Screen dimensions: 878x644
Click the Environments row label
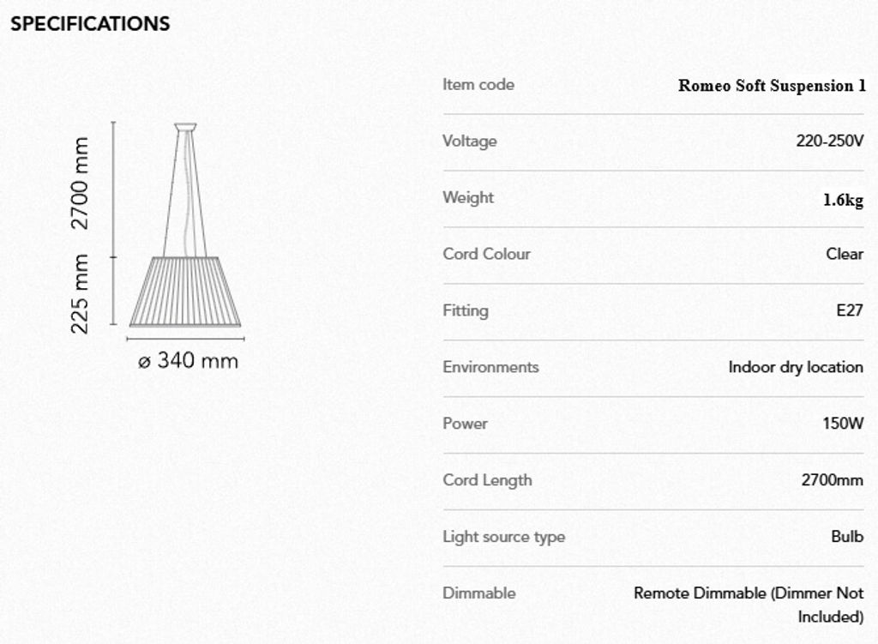click(x=490, y=367)
